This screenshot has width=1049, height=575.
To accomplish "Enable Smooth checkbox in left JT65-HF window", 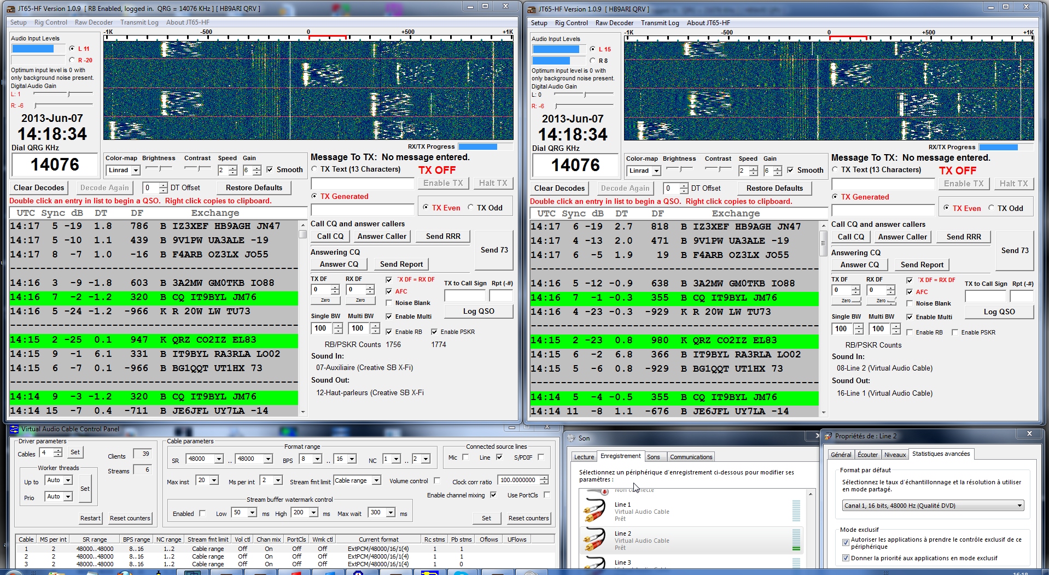I will (x=270, y=170).
